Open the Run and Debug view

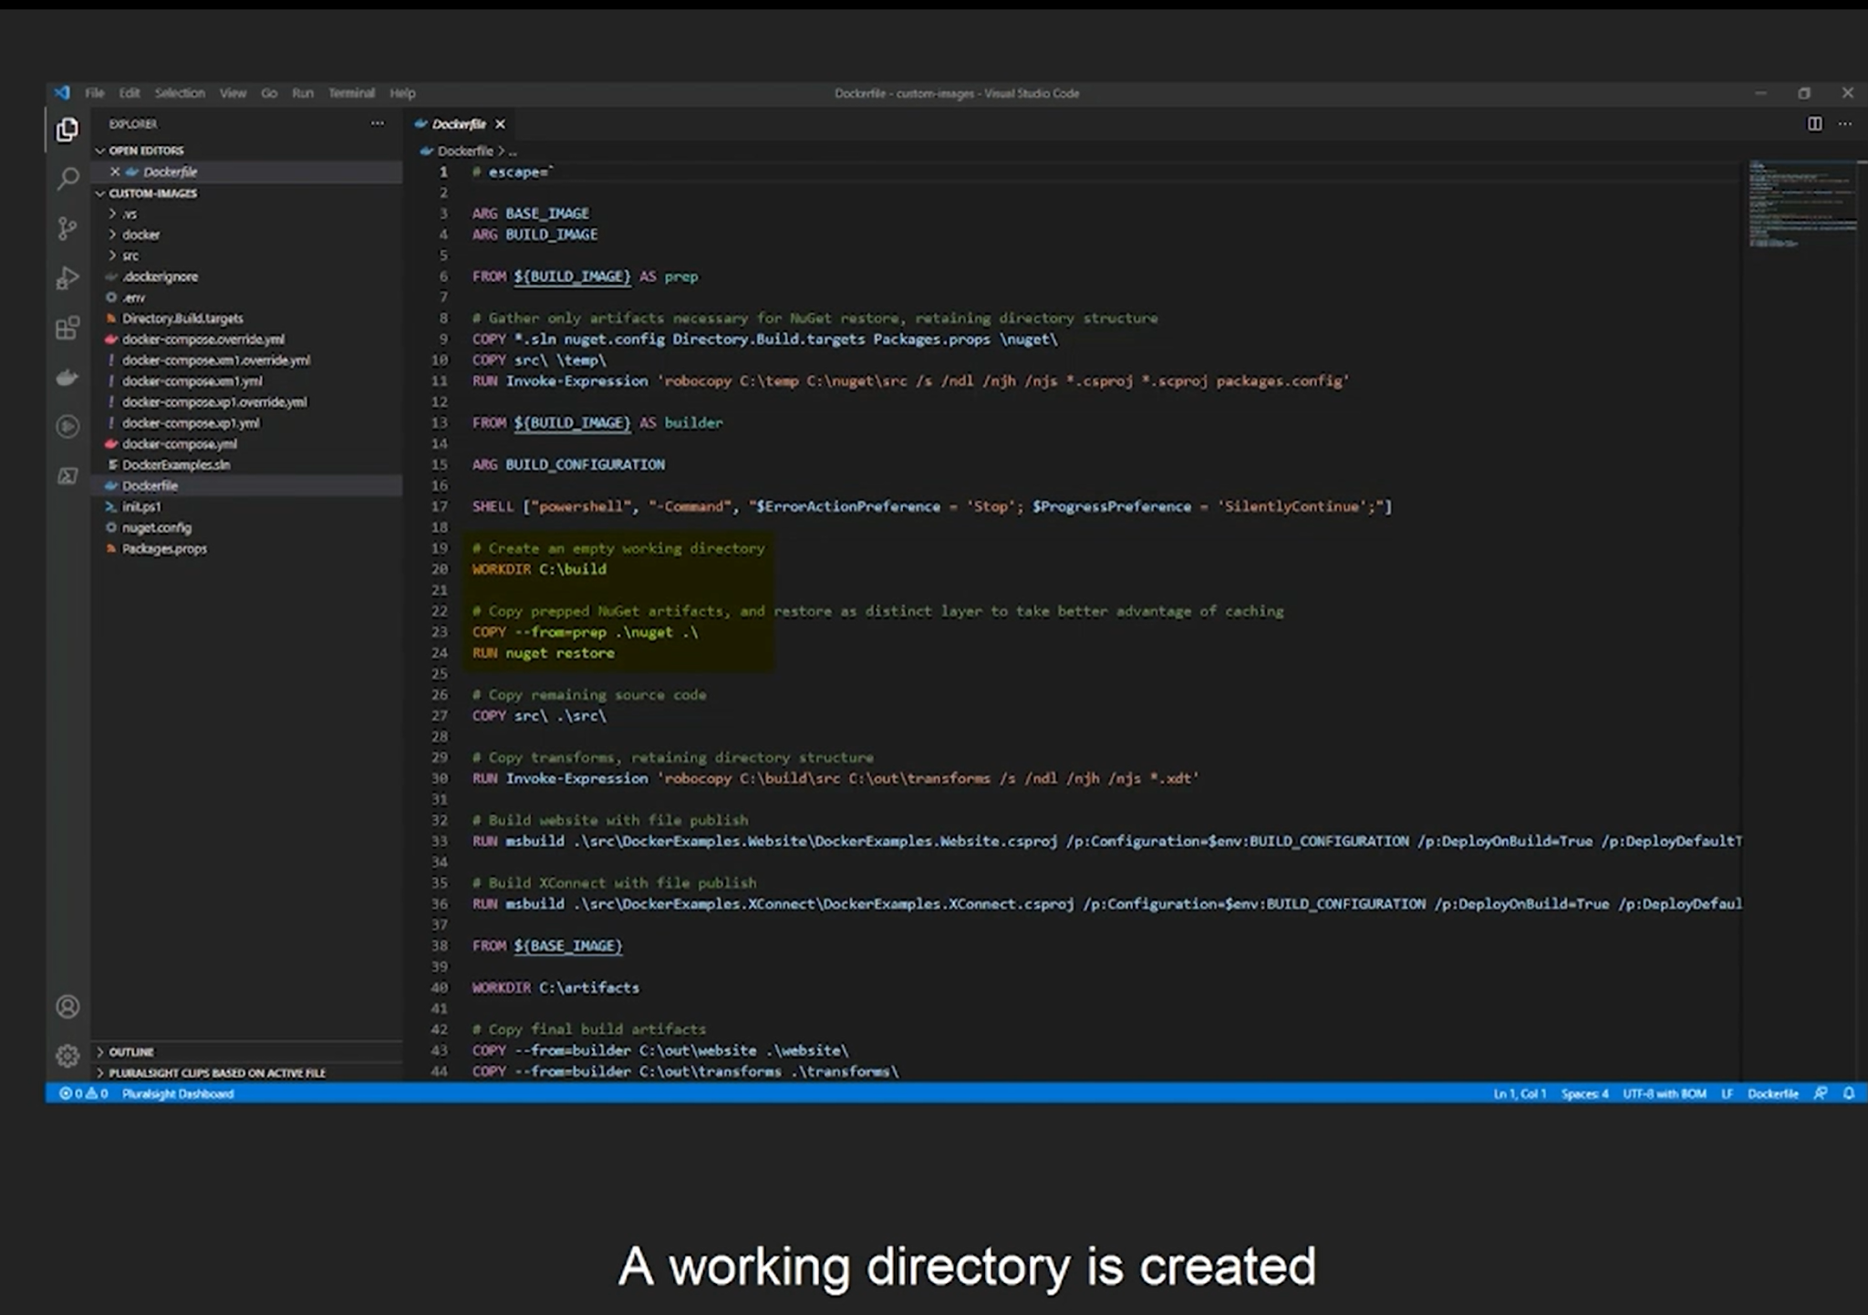point(67,277)
